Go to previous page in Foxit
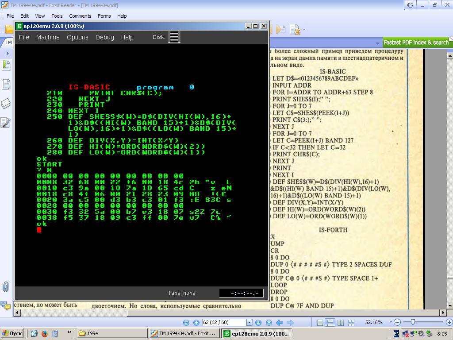Screen dimensions: 453x340 196,322
